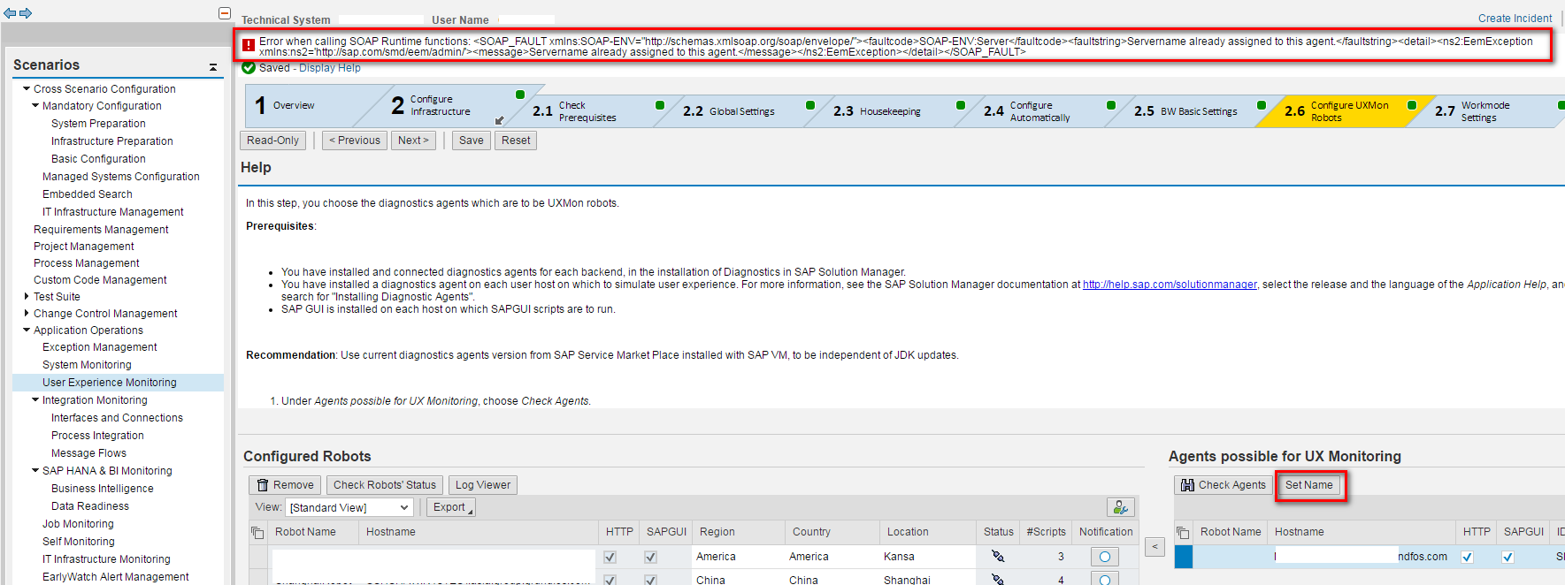Select the agent row selector in Agents table

[1184, 557]
